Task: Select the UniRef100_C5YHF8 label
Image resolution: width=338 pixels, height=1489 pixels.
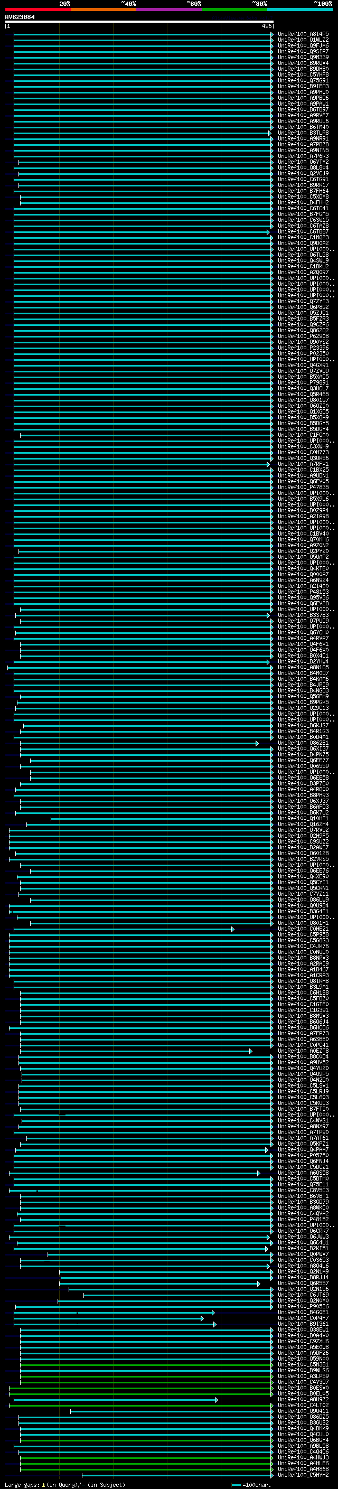Action: point(303,74)
